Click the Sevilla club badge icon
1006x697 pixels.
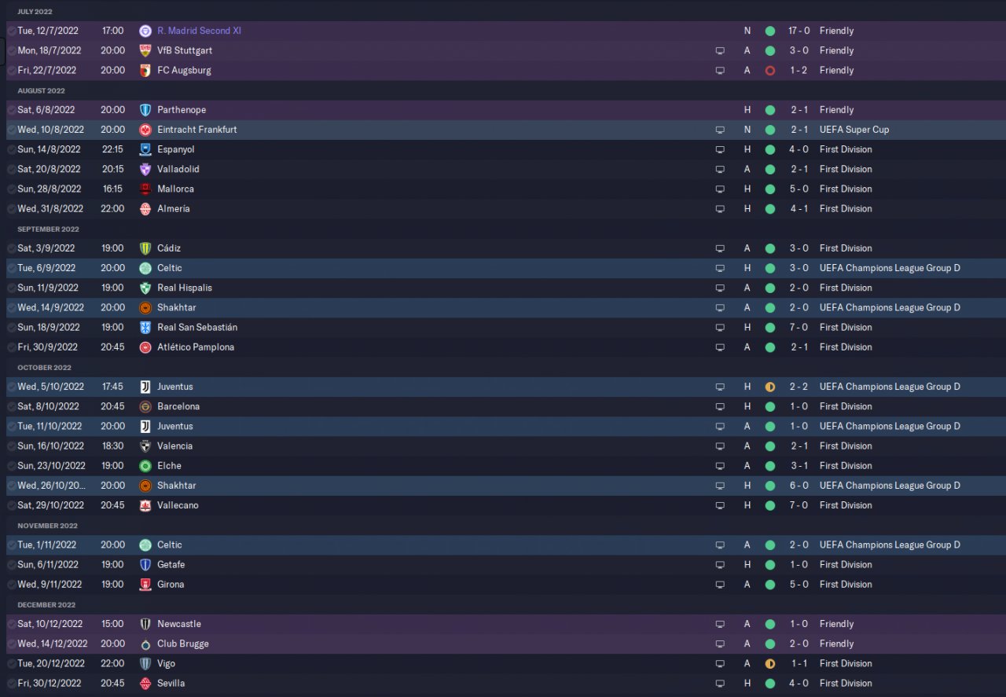[145, 684]
